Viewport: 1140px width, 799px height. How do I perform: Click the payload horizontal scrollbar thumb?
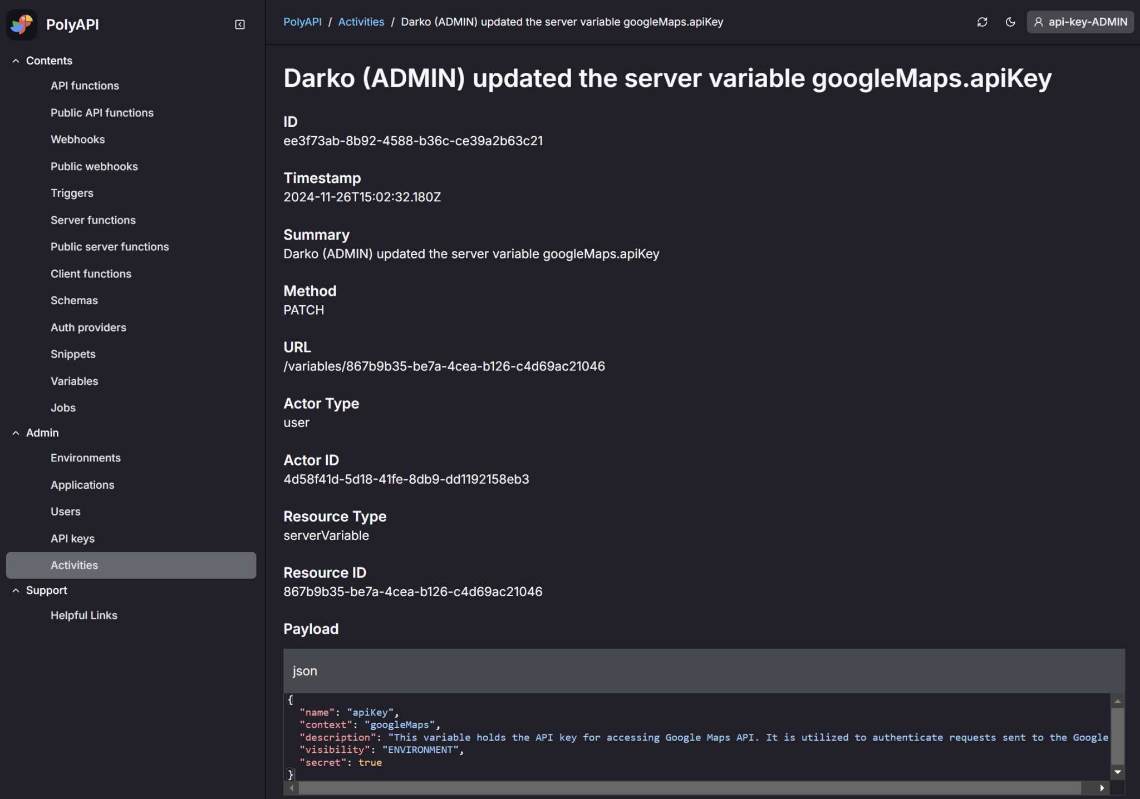coord(690,788)
